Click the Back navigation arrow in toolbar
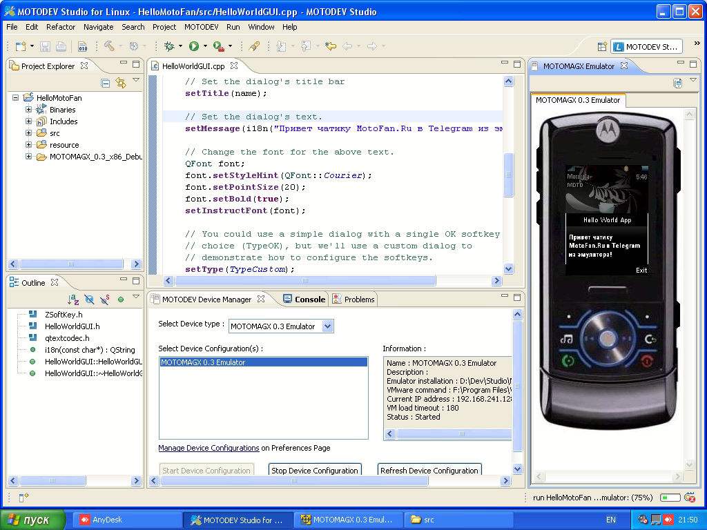Screen dimensions: 707x530 pyautogui.click(x=348, y=46)
